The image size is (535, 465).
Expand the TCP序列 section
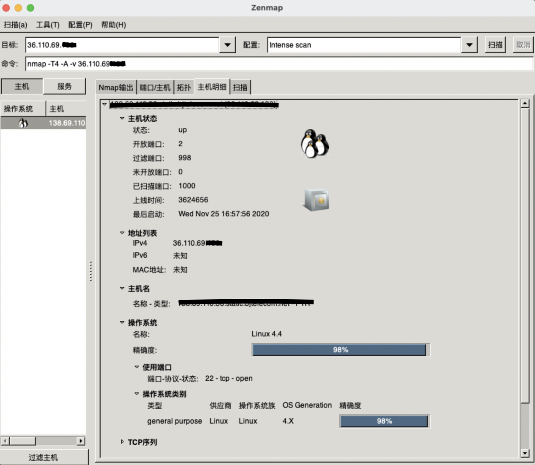tap(122, 442)
